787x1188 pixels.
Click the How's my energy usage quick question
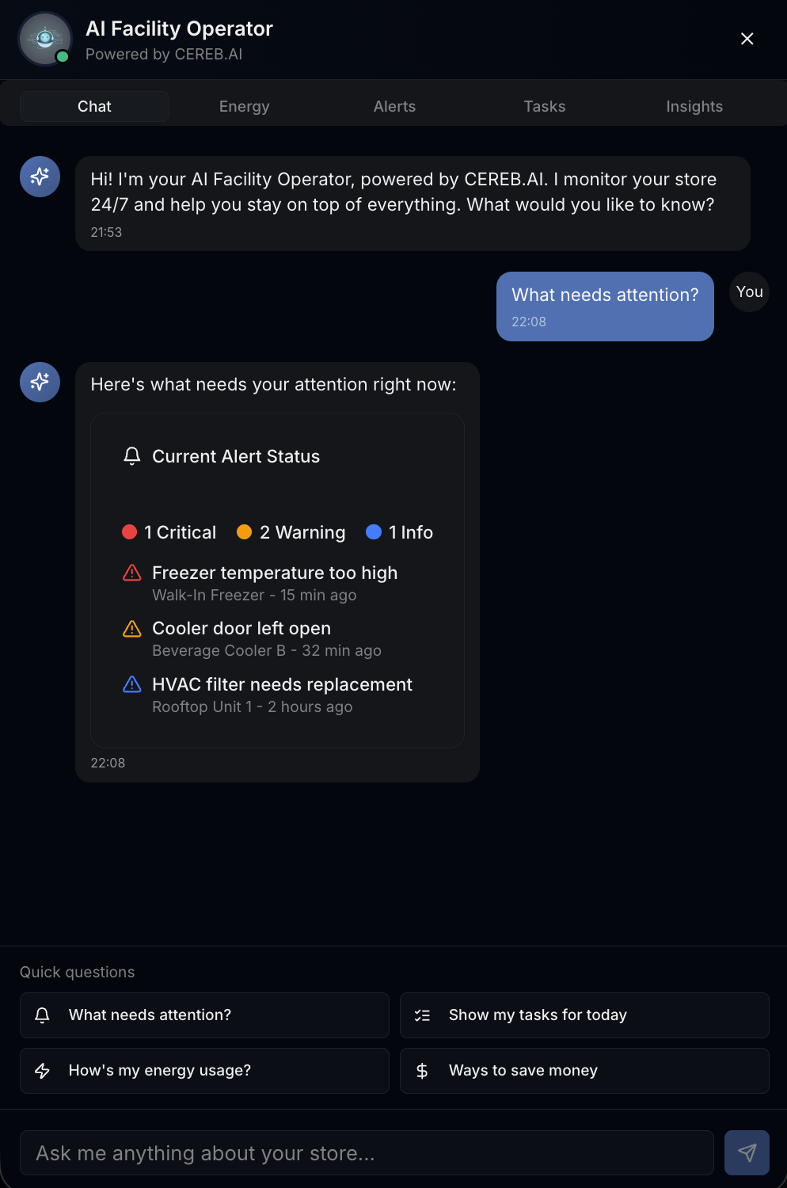pos(203,1071)
